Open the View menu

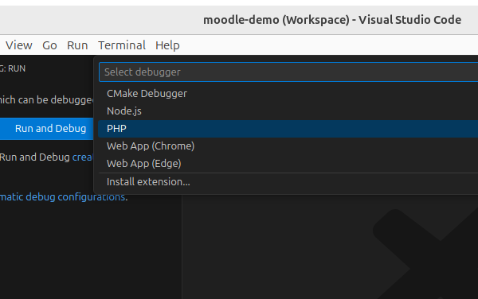click(x=18, y=45)
